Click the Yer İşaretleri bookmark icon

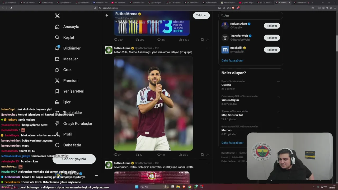tap(57, 91)
